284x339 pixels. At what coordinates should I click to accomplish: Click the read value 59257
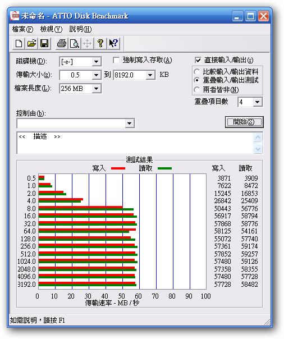(250, 254)
